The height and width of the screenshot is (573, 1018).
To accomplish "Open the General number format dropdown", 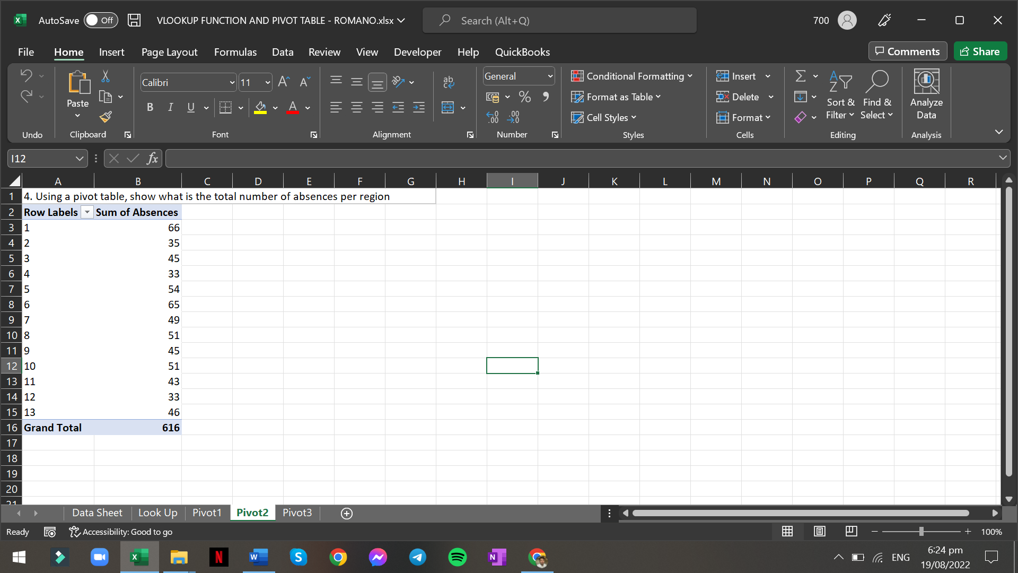I will (x=550, y=76).
